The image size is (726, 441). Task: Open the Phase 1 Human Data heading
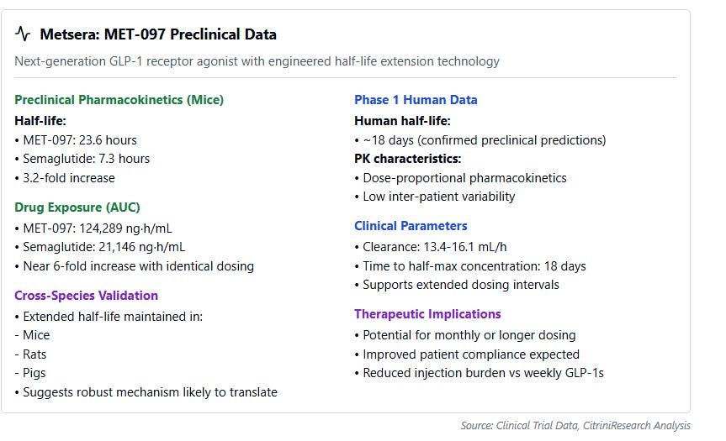(x=416, y=100)
